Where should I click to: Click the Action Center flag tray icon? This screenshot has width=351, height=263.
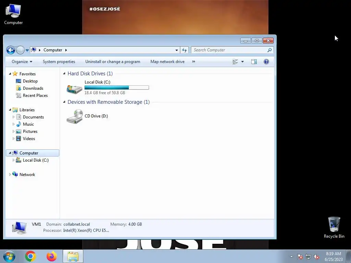point(300,256)
